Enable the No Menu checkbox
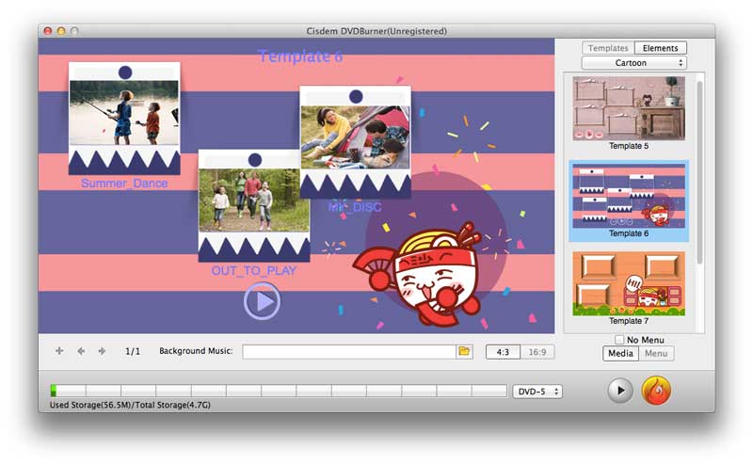Viewport: 753px width, 465px height. click(618, 340)
